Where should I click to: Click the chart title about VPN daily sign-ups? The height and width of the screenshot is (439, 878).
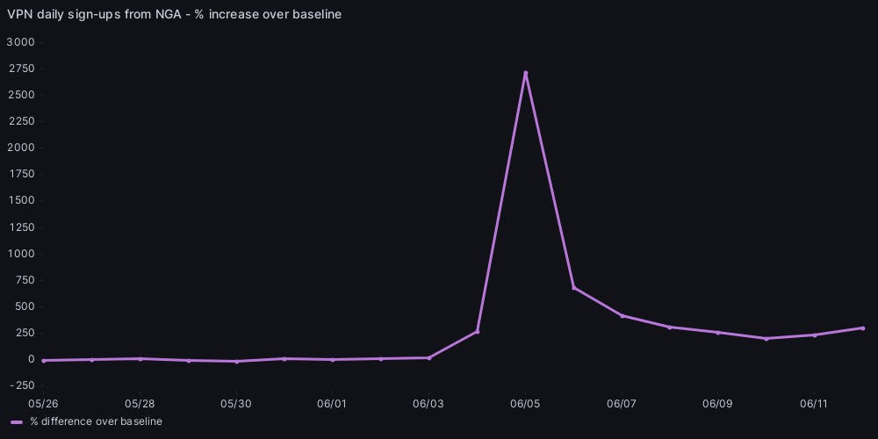(175, 15)
